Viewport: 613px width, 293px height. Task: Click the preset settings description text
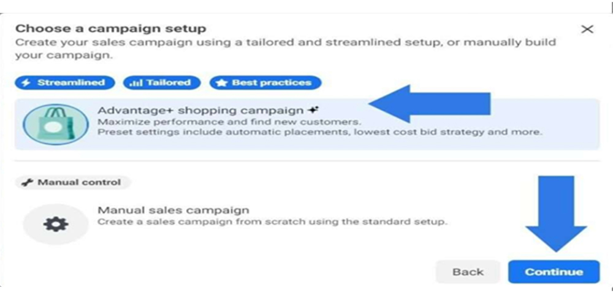pos(320,132)
